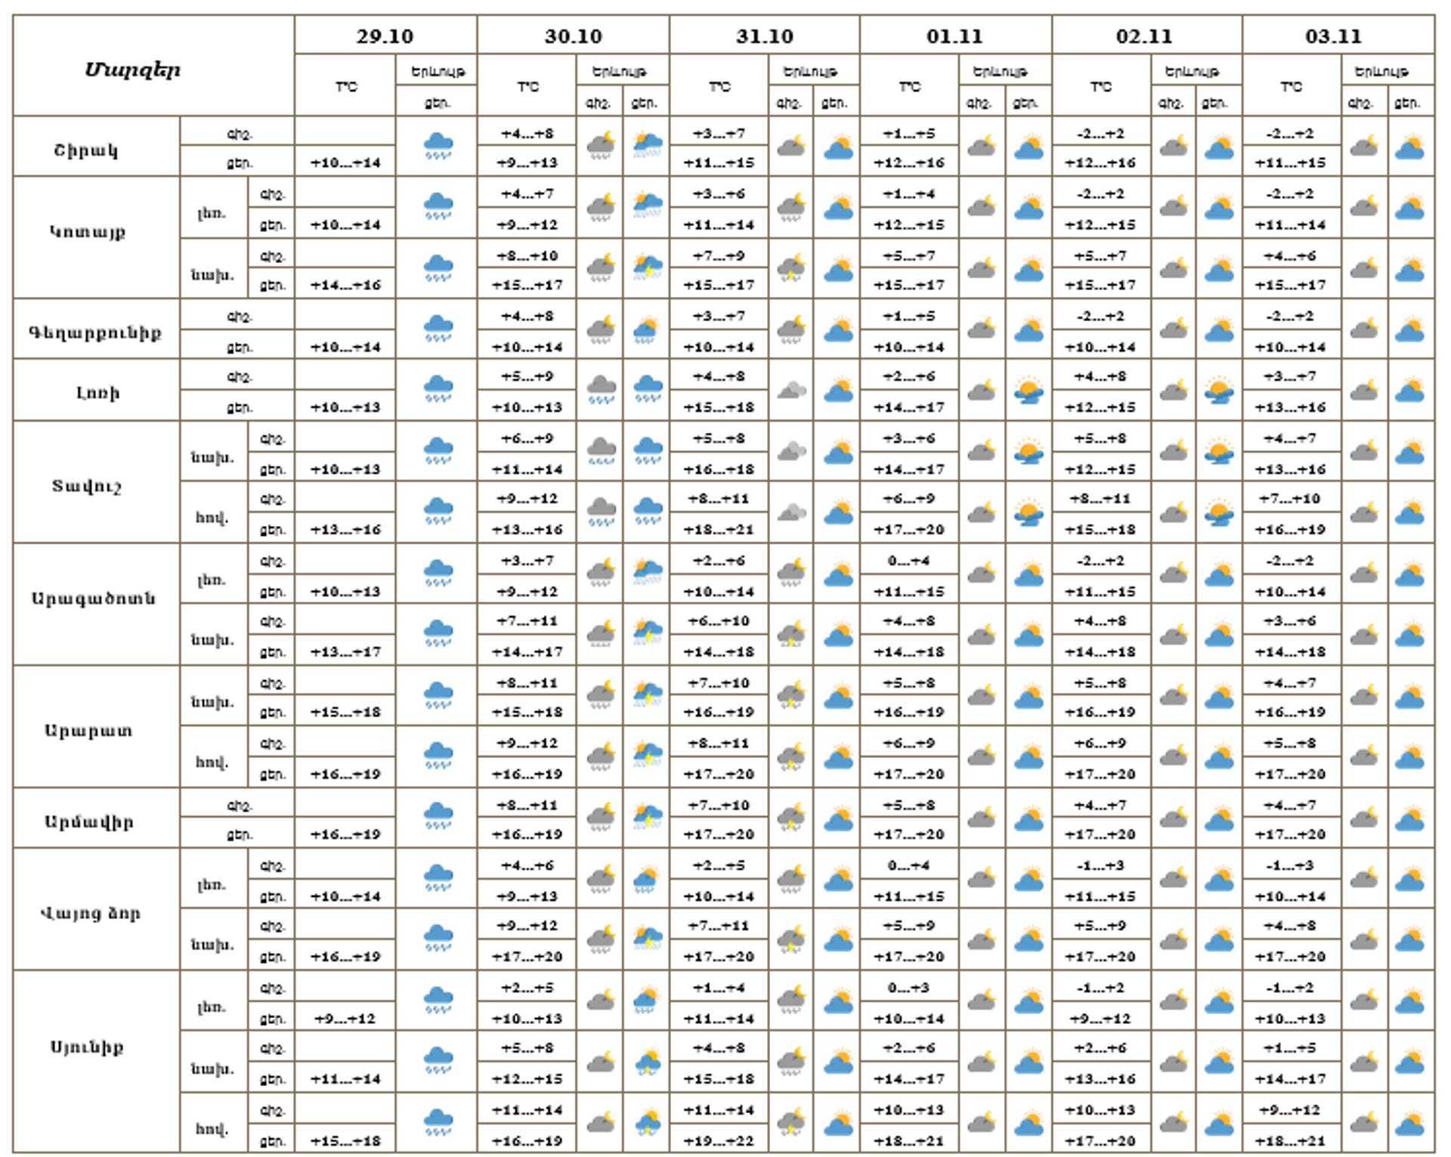
Task: Select the Սյունիք region label
Action: [87, 1047]
